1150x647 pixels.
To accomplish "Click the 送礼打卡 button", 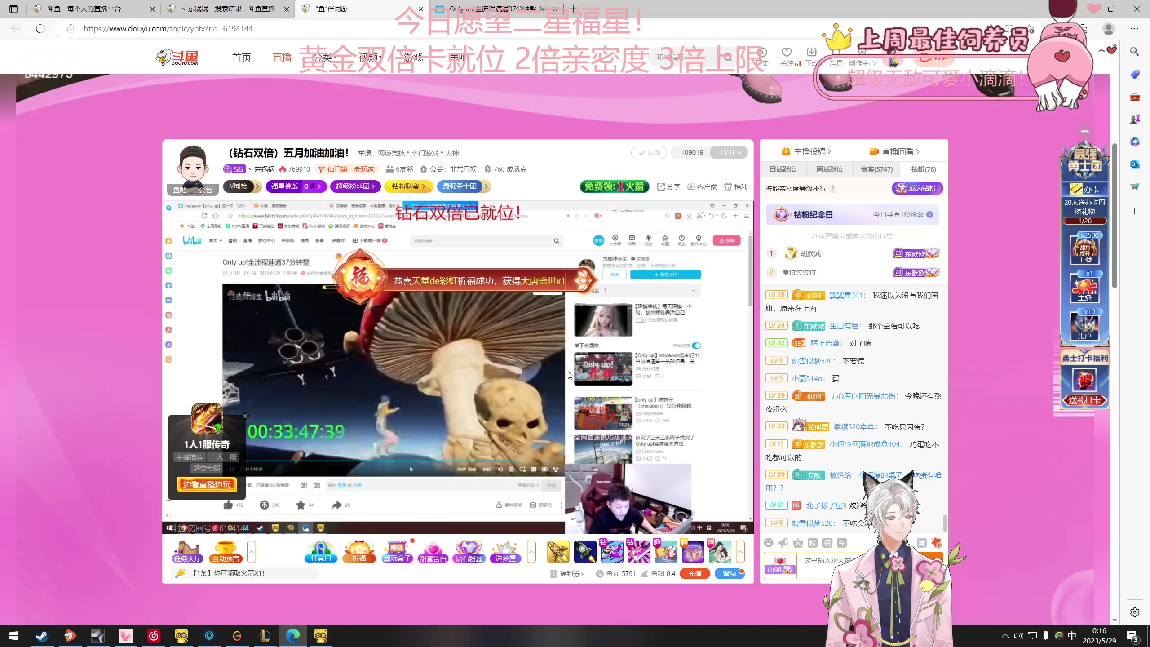I will 1084,400.
